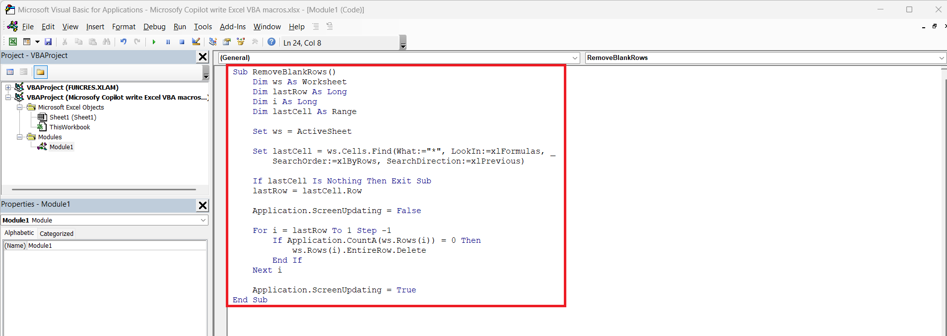Open the Format menu
947x336 pixels.
[124, 27]
